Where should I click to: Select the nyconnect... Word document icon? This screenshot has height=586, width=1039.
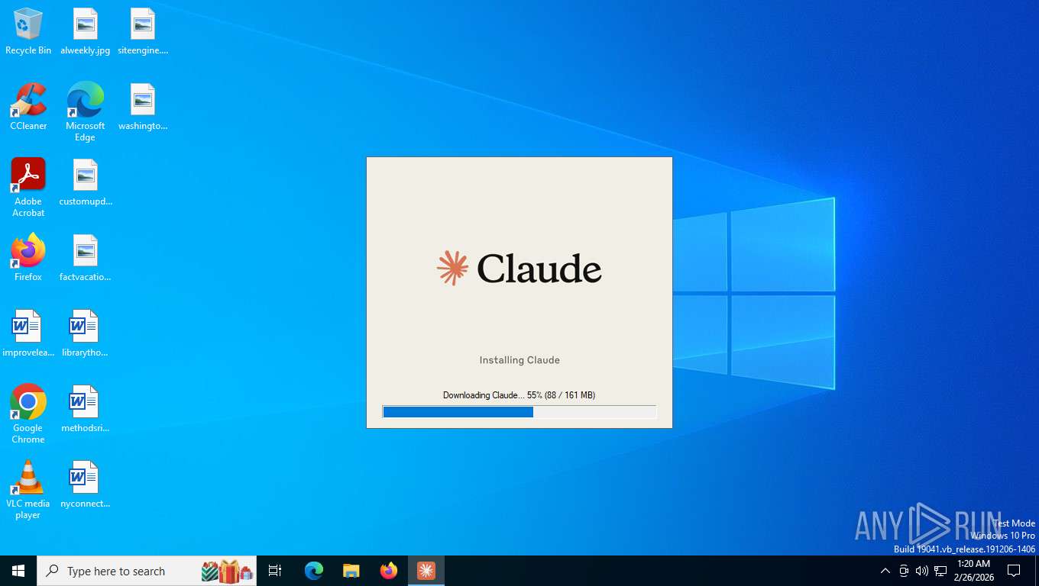coord(86,485)
